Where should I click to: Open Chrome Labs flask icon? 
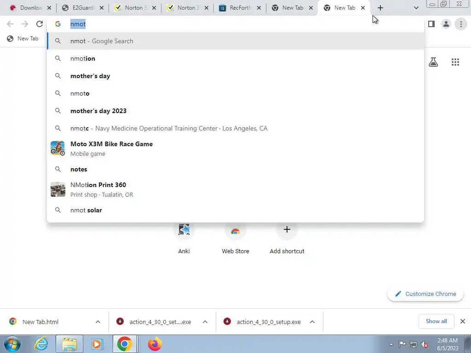(433, 62)
